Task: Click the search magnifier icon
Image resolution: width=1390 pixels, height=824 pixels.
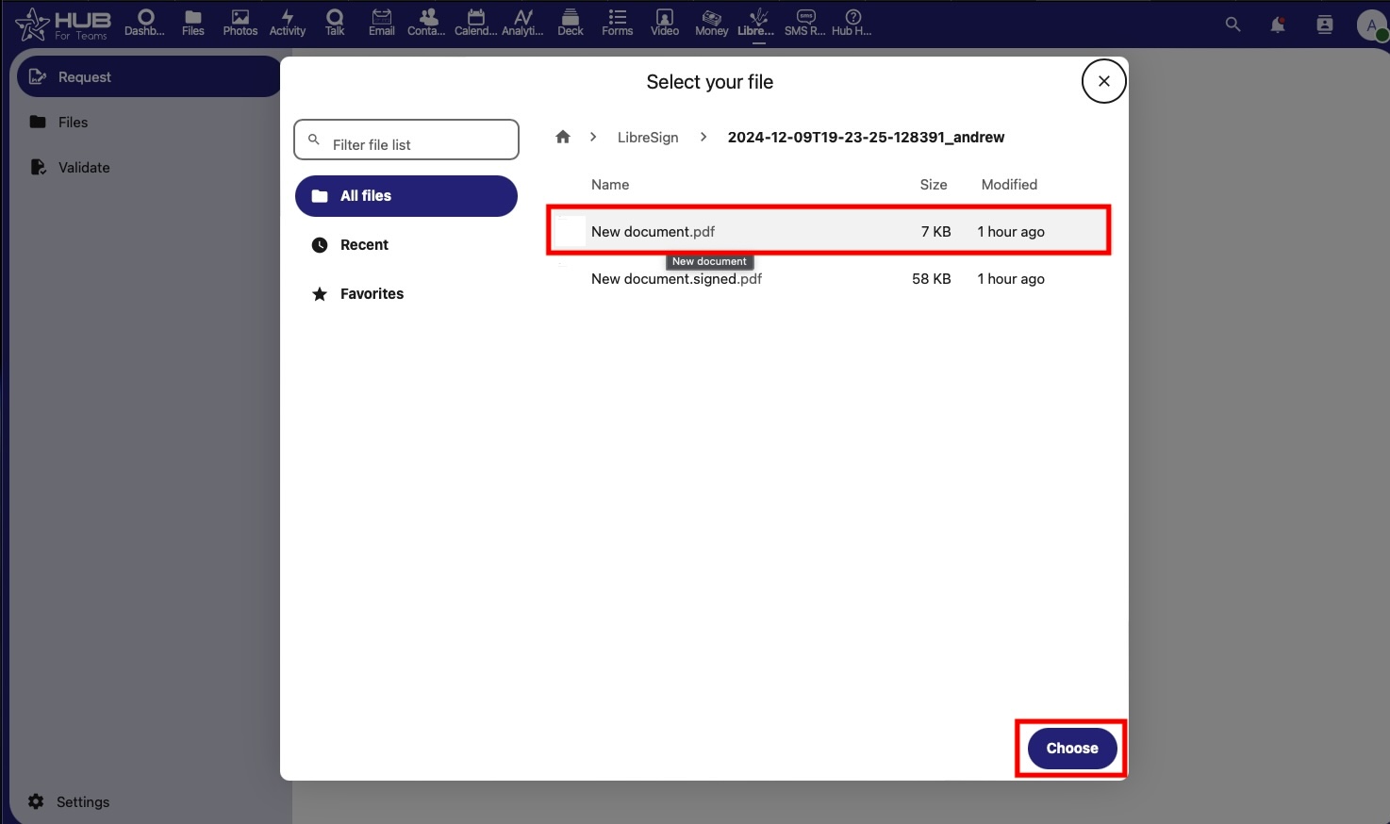Action: tap(1233, 25)
